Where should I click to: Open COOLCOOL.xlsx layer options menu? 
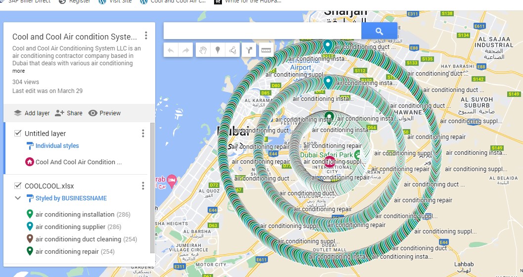coord(143,186)
